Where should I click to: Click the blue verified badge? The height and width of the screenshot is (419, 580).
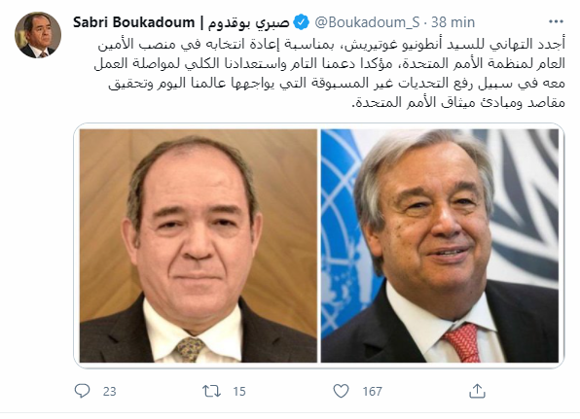302,22
